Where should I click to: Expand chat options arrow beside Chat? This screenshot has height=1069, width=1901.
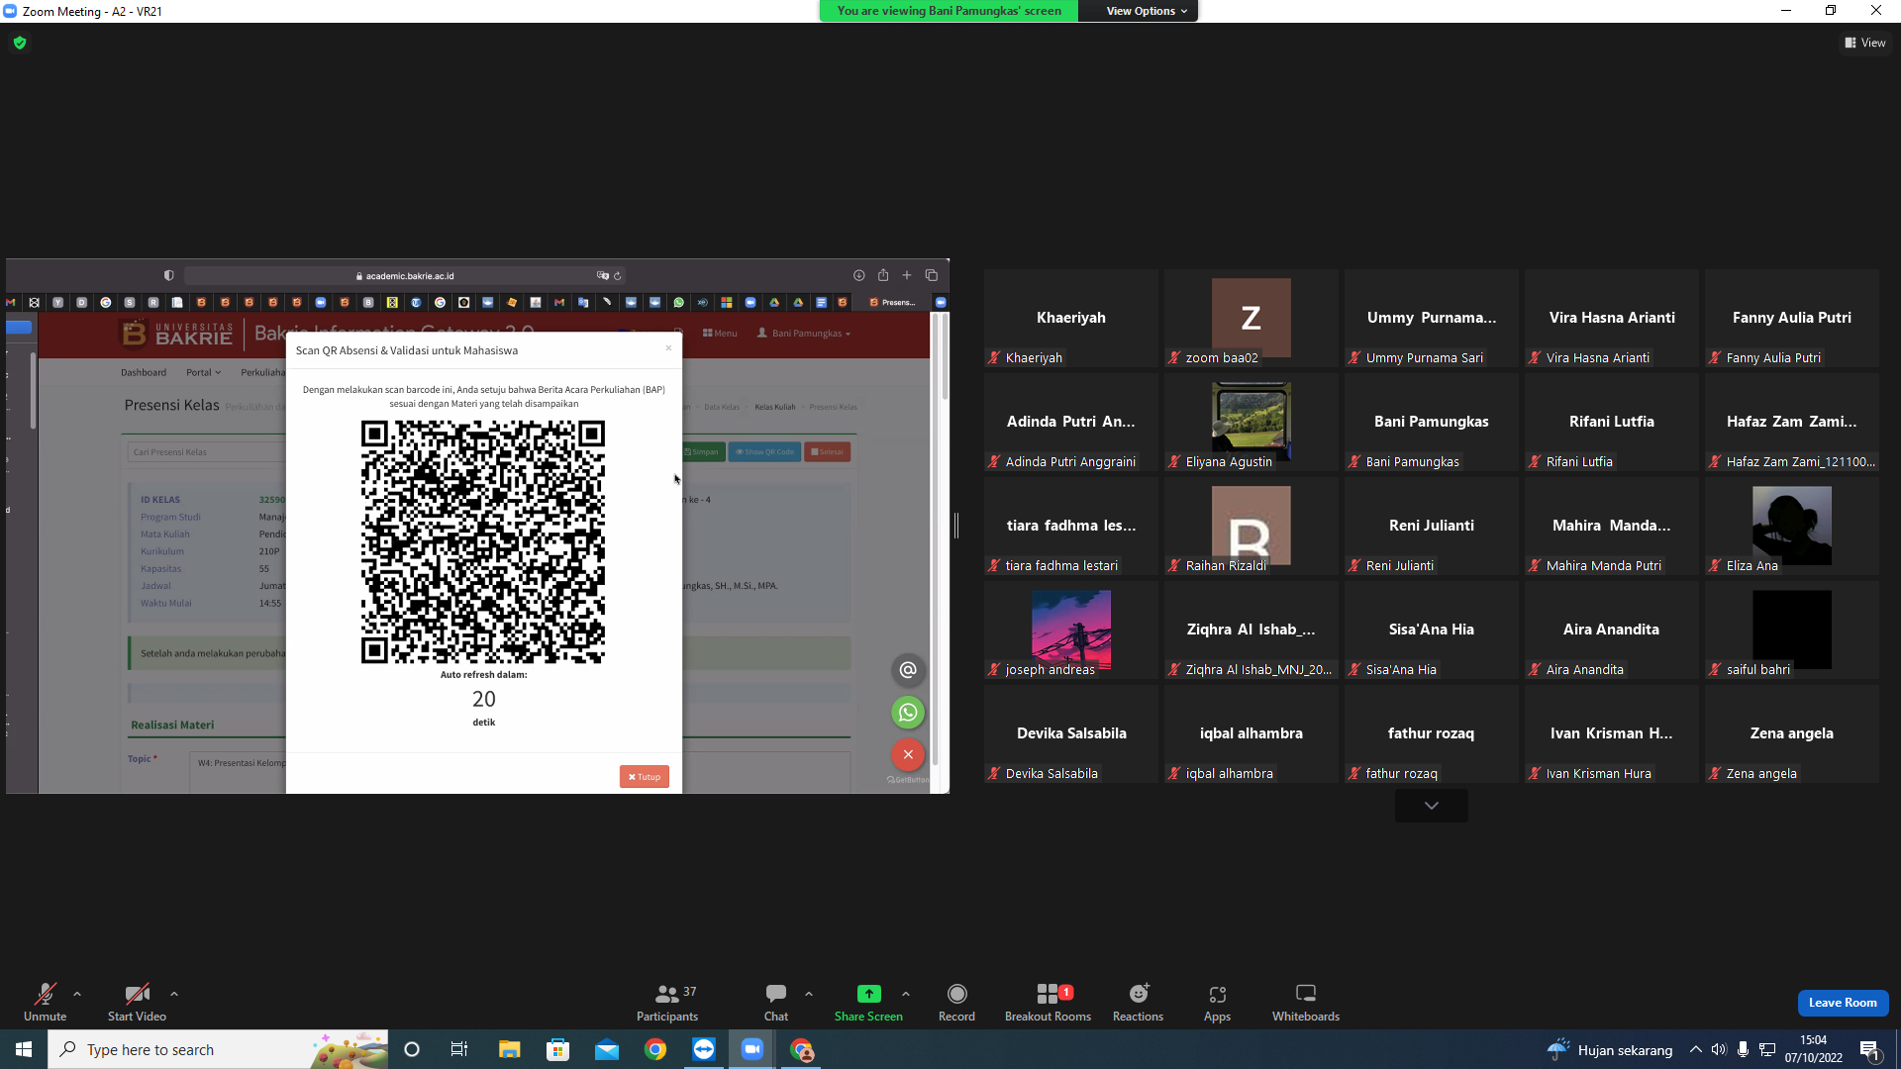coord(809,994)
